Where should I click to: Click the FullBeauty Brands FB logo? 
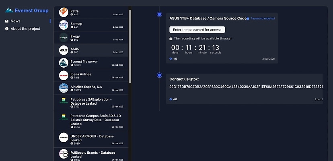pyautogui.click(x=64, y=154)
